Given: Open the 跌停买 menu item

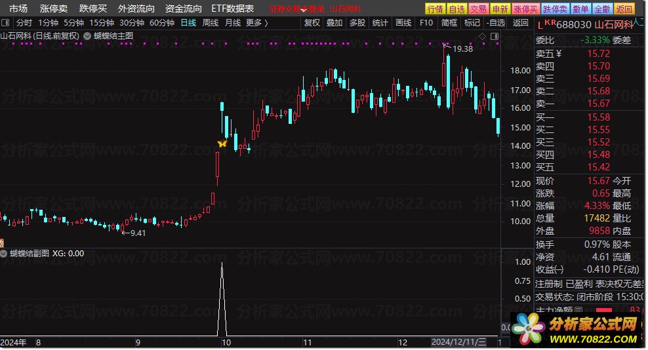Looking at the screenshot, I should click(x=93, y=9).
